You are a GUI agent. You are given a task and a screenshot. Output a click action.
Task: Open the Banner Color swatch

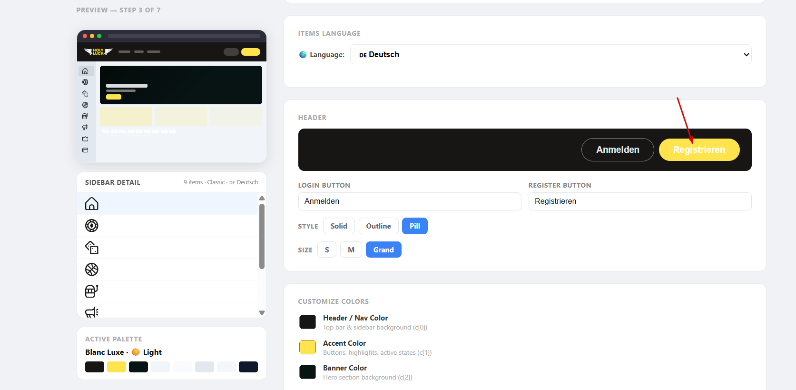(x=307, y=372)
